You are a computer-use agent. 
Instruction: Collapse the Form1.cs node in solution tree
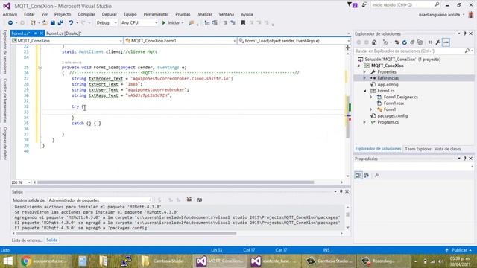pyautogui.click(x=364, y=91)
